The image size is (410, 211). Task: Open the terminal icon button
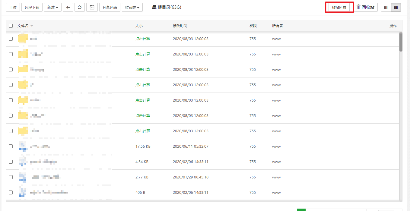[92, 7]
